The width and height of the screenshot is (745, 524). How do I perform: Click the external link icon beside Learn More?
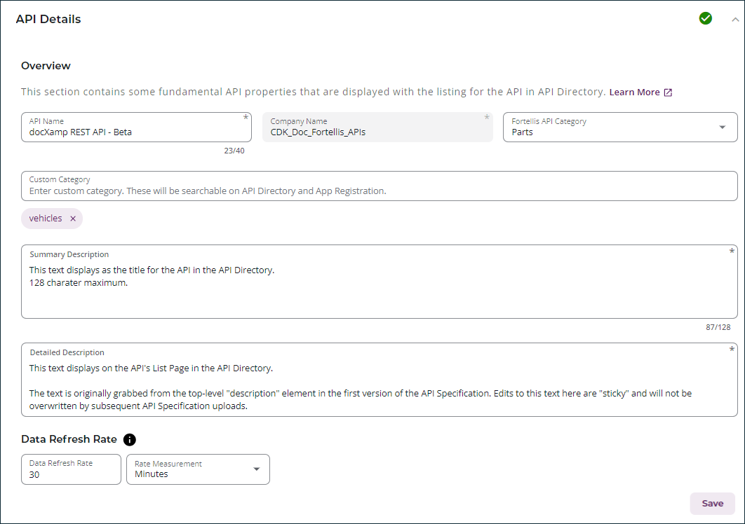(x=668, y=92)
